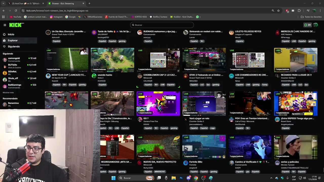This screenshot has height=182, width=324.
Task: Open asmongold's channel in following list
Action: pyautogui.click(x=19, y=59)
